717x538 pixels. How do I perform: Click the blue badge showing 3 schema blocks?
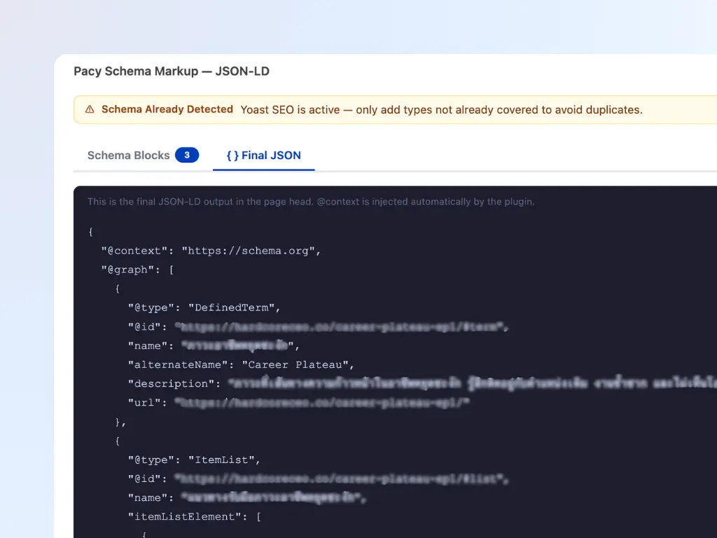pos(187,155)
